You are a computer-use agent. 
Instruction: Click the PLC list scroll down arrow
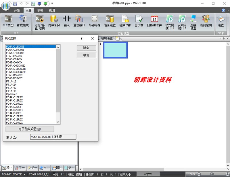click(58, 122)
